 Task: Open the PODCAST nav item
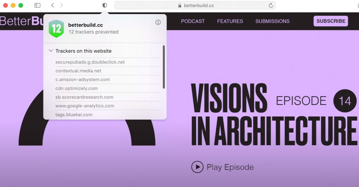coord(193,21)
